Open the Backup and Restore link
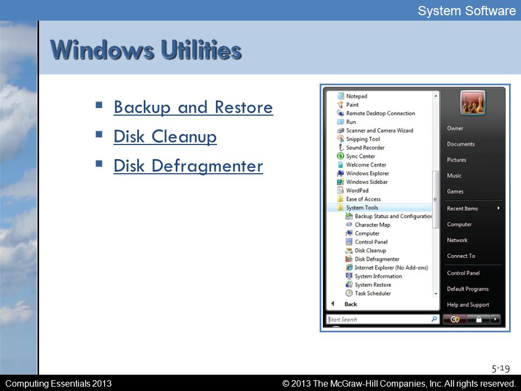Image resolution: width=521 pixels, height=391 pixels. click(193, 108)
